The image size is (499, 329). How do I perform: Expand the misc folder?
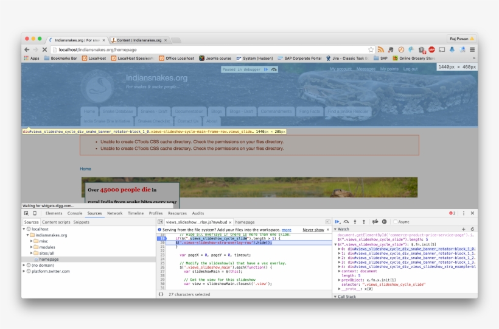pyautogui.click(x=32, y=241)
